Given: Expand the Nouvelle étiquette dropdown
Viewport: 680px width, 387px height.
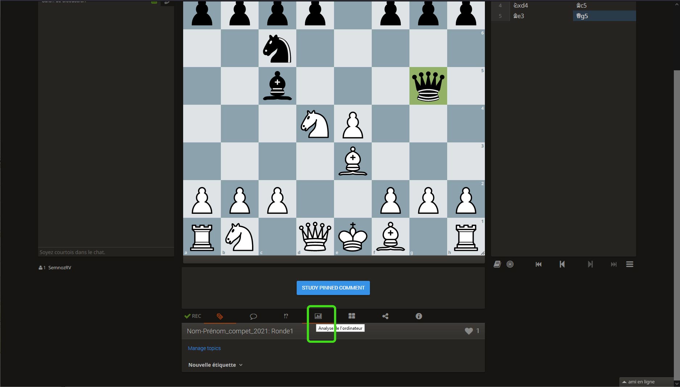Looking at the screenshot, I should click(215, 365).
